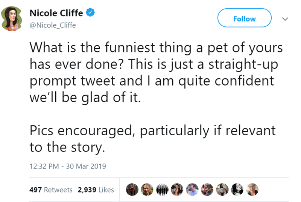Click the first liker avatar in the row
The image size is (301, 202).
(x=132, y=190)
